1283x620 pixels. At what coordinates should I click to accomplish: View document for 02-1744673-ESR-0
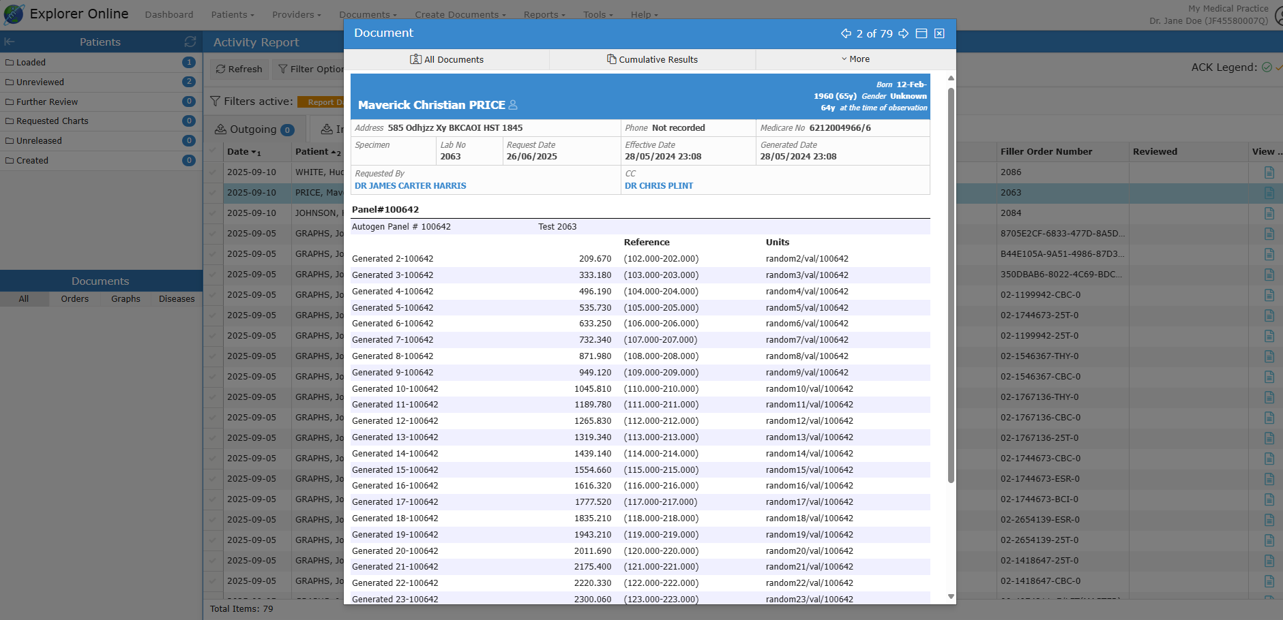point(1269,479)
